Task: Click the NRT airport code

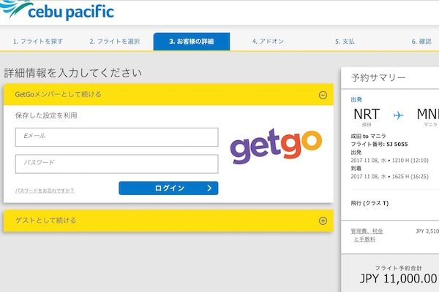Action: [x=367, y=114]
